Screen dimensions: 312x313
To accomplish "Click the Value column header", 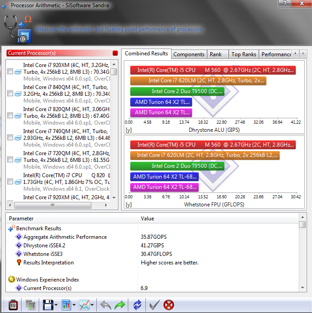I will [x=218, y=219].
